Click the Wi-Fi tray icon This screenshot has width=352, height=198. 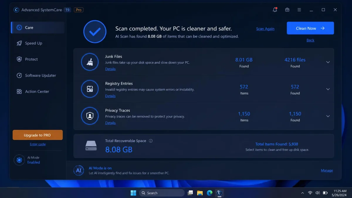[310, 193]
